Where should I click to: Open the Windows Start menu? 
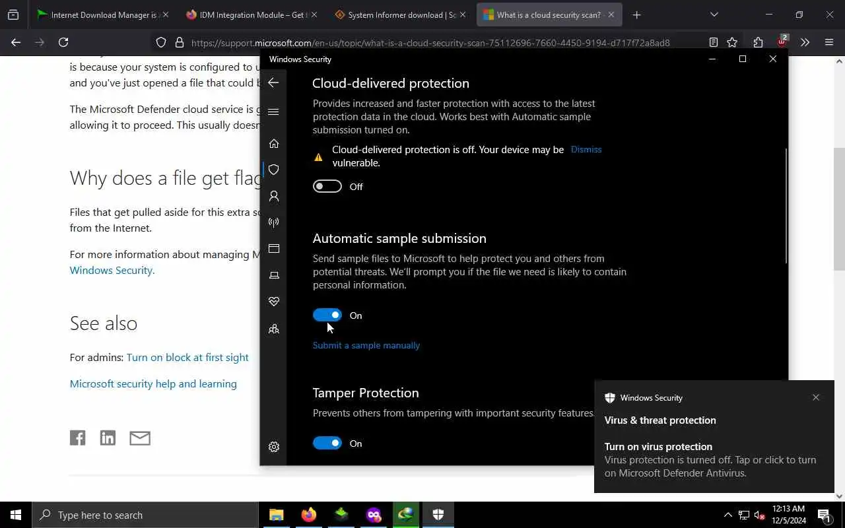point(16,515)
